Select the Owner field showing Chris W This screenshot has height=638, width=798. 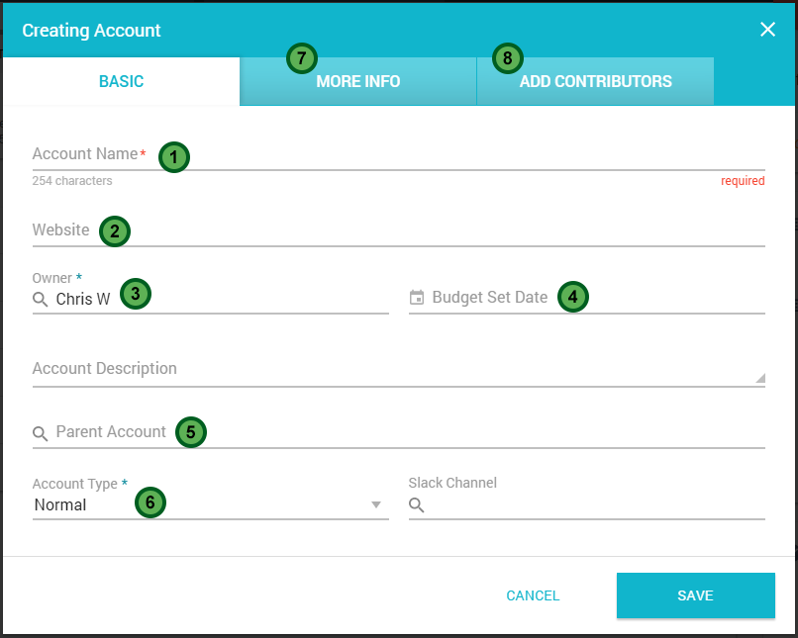pos(211,300)
